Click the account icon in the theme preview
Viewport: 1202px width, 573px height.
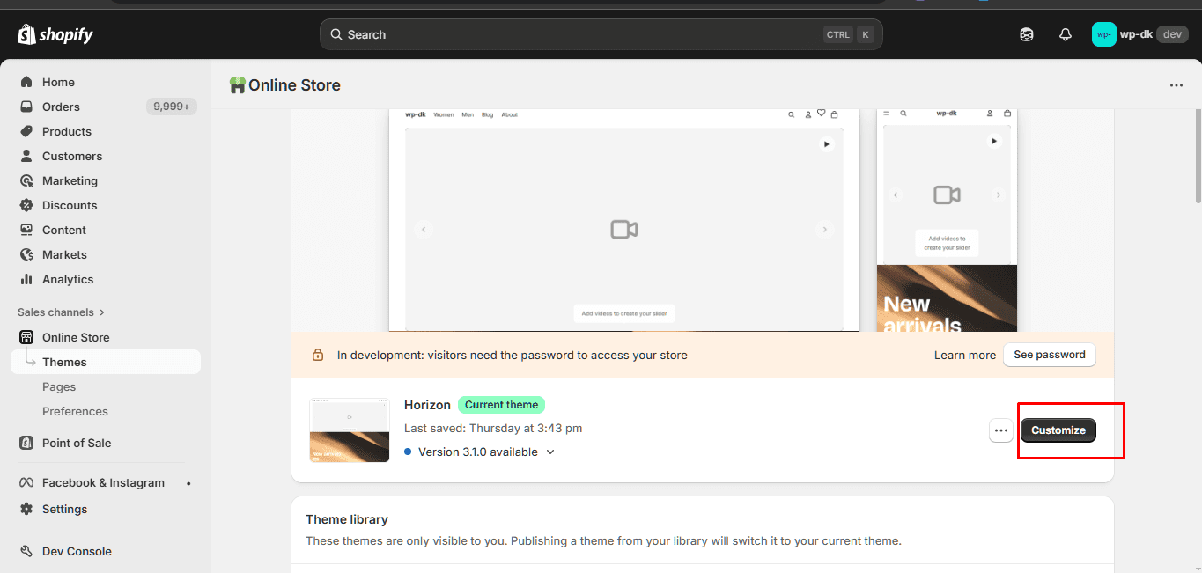[807, 114]
